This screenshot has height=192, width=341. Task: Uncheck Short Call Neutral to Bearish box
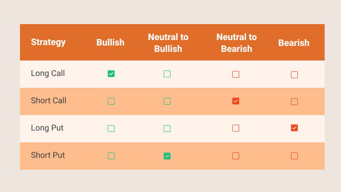236,101
